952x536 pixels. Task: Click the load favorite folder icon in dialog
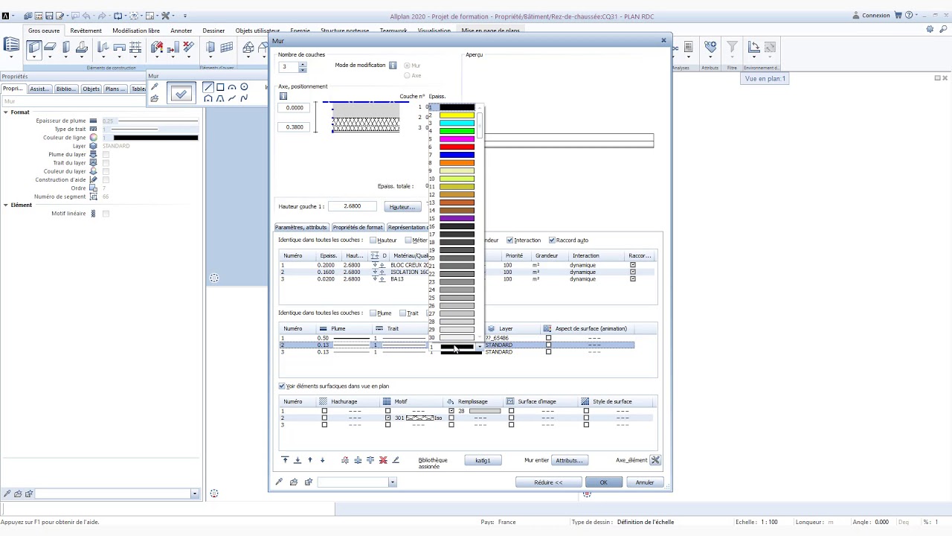click(294, 482)
